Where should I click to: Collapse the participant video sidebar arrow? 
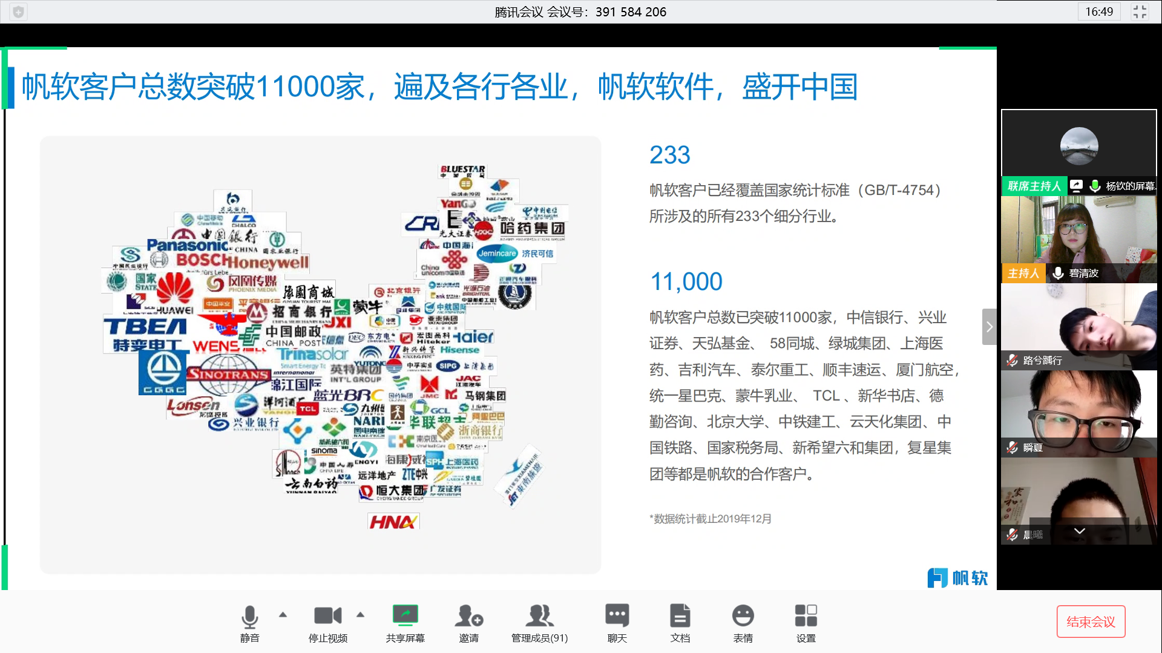pyautogui.click(x=989, y=327)
